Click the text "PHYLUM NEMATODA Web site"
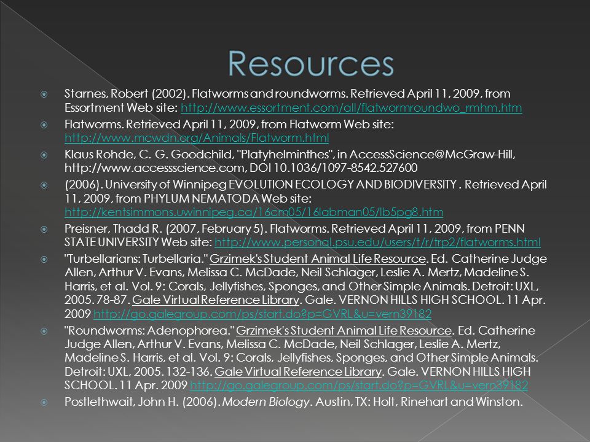Screen dimensions: 590x442 pyautogui.click(x=227, y=198)
